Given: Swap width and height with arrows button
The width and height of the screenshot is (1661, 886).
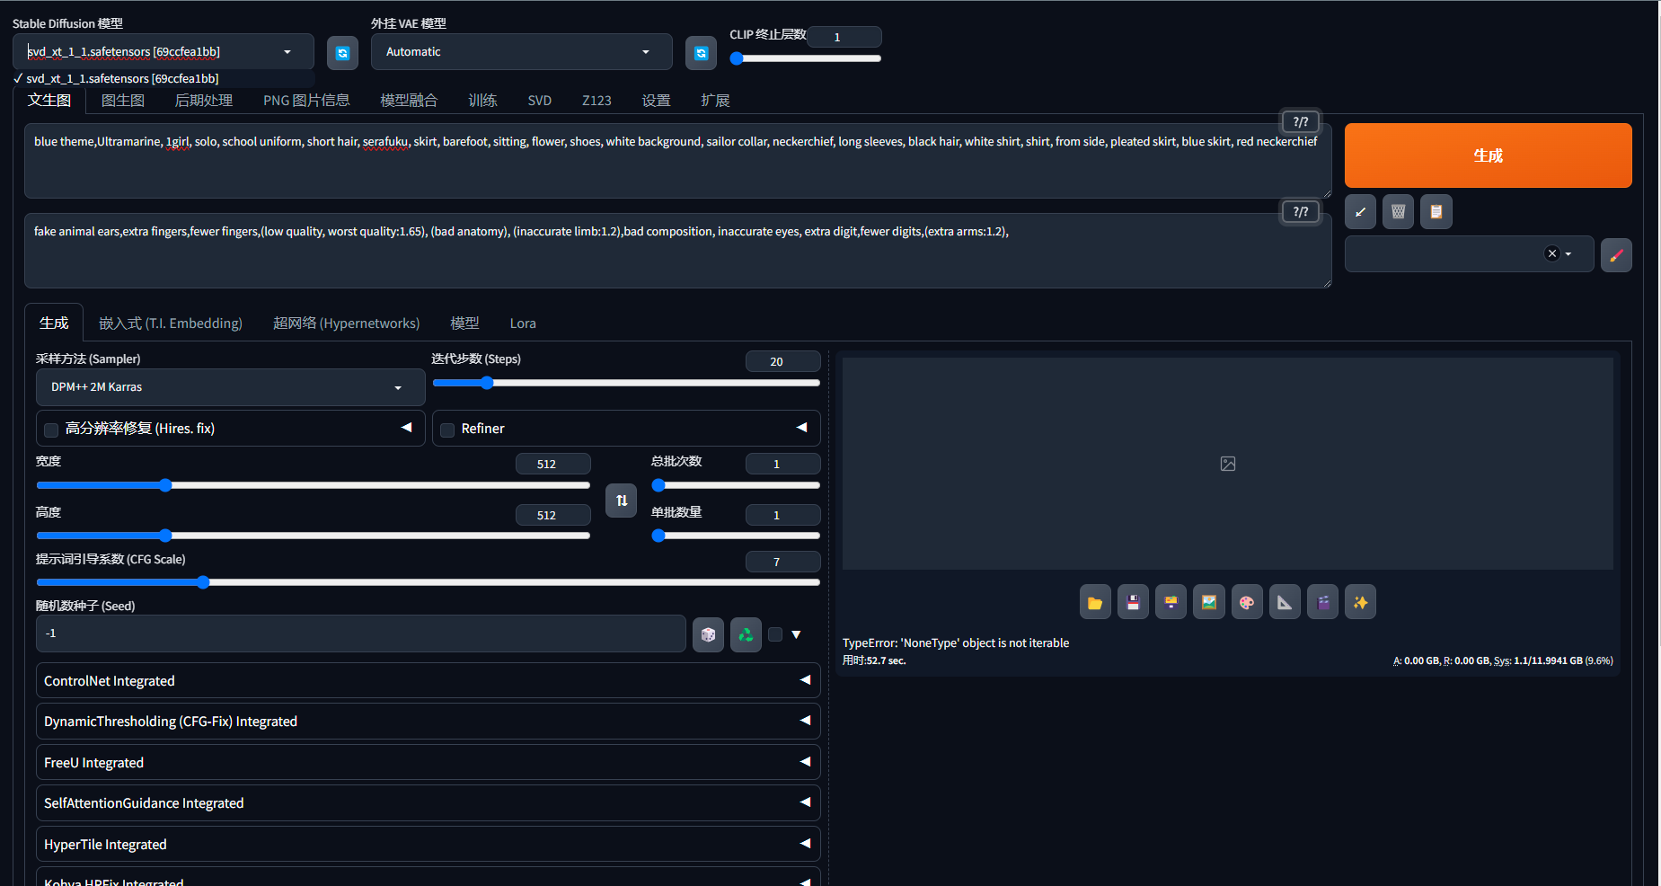Looking at the screenshot, I should [621, 501].
